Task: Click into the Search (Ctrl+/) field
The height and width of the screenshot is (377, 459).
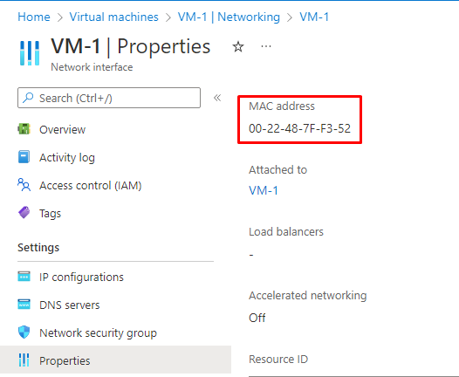Action: coord(109,98)
